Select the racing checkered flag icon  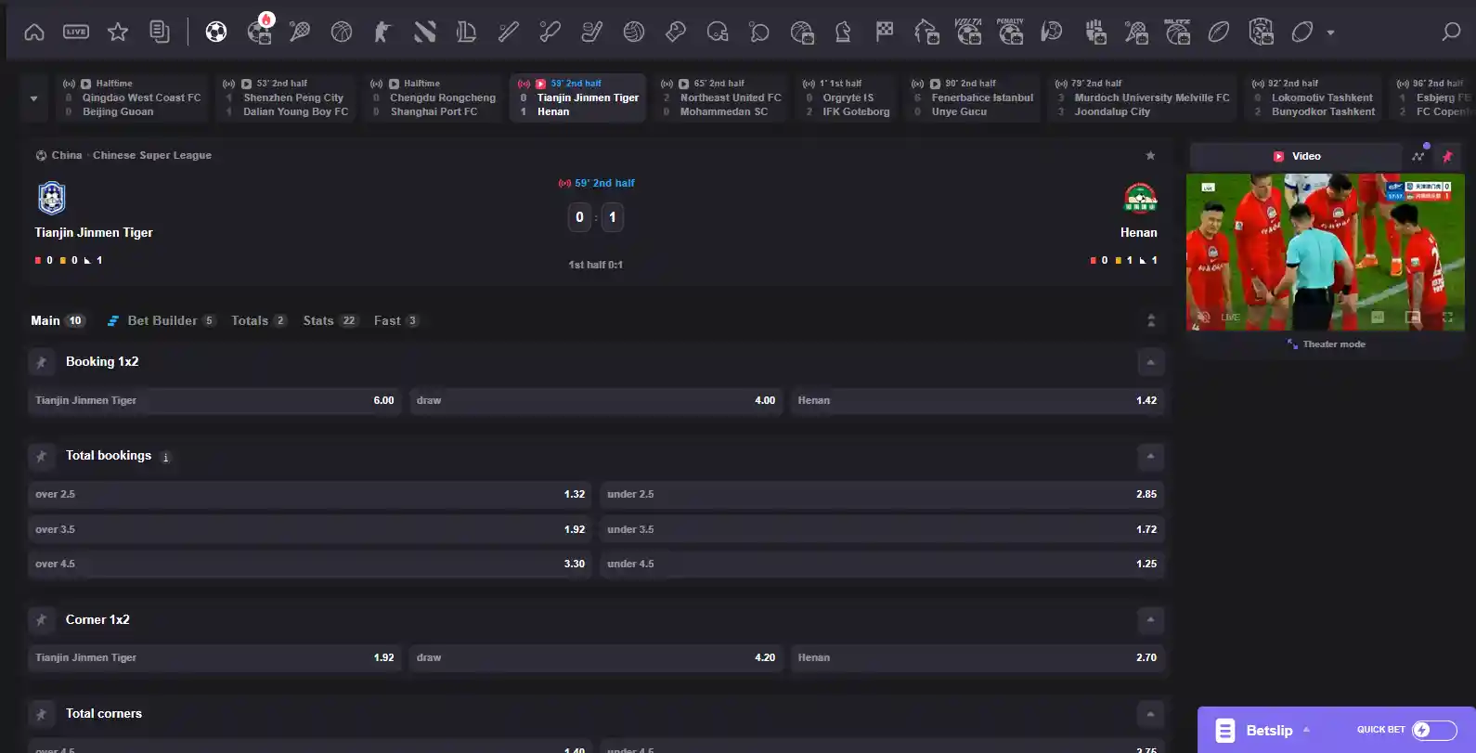(885, 32)
